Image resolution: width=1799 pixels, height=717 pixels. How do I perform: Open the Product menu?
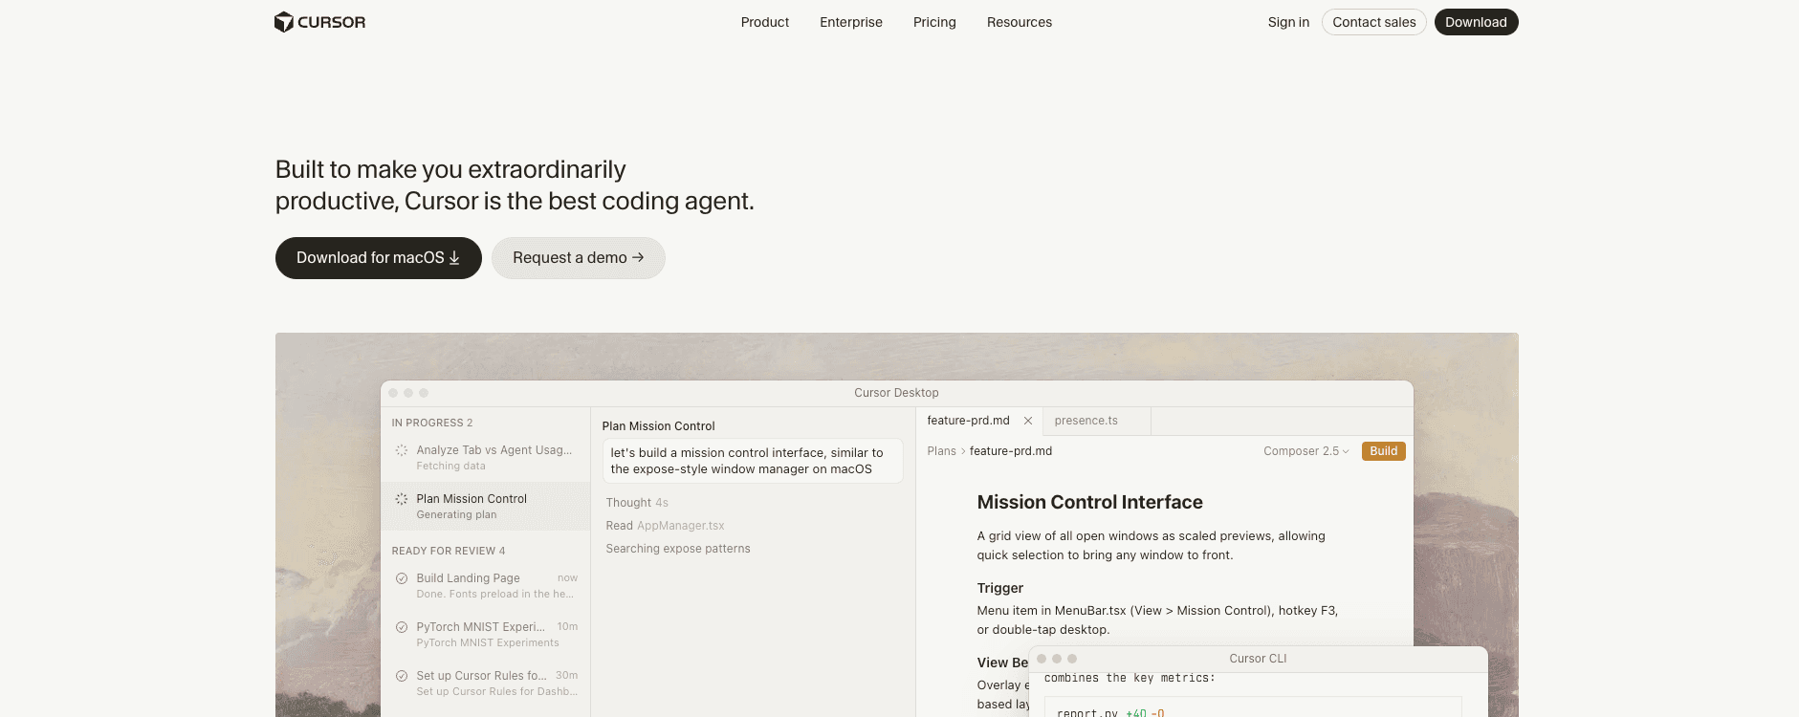[x=764, y=22]
